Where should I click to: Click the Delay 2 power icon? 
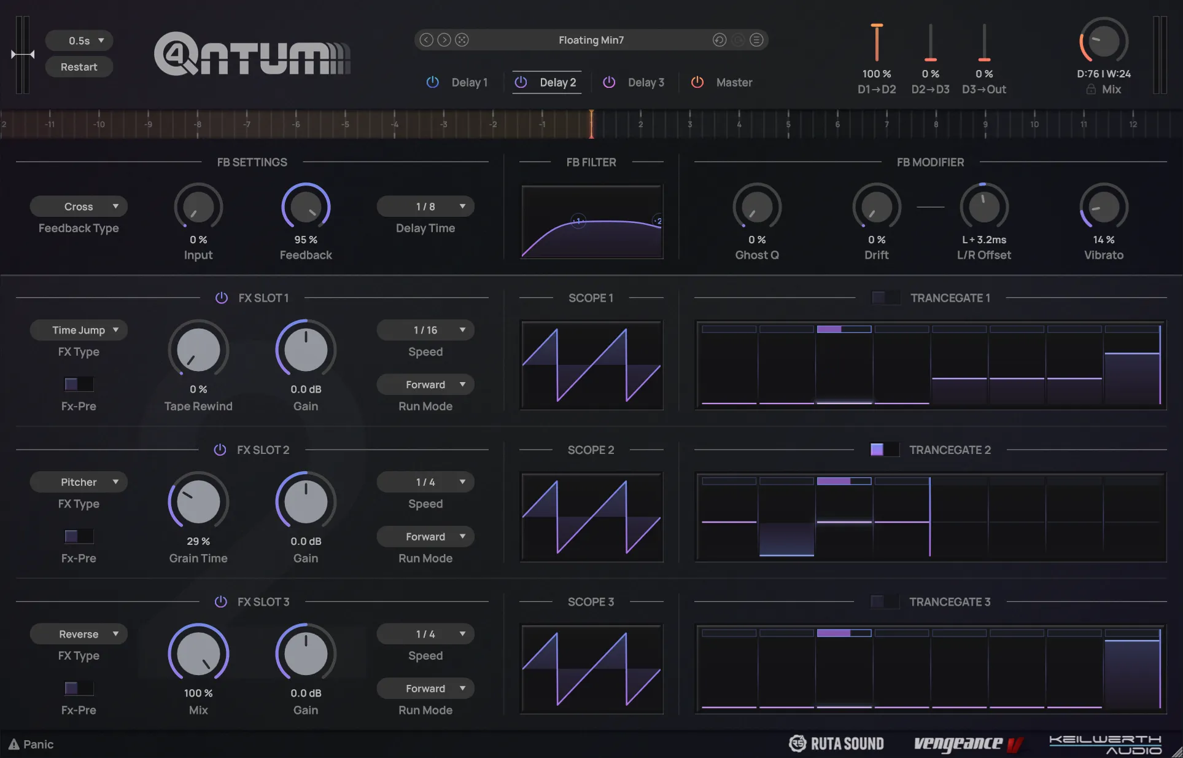tap(521, 82)
